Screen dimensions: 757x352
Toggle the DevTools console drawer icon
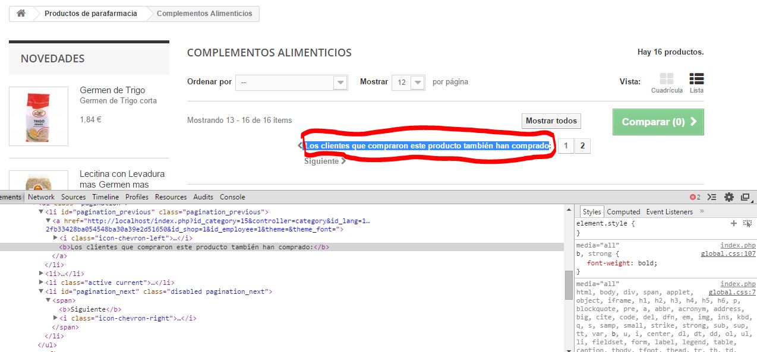click(x=712, y=197)
